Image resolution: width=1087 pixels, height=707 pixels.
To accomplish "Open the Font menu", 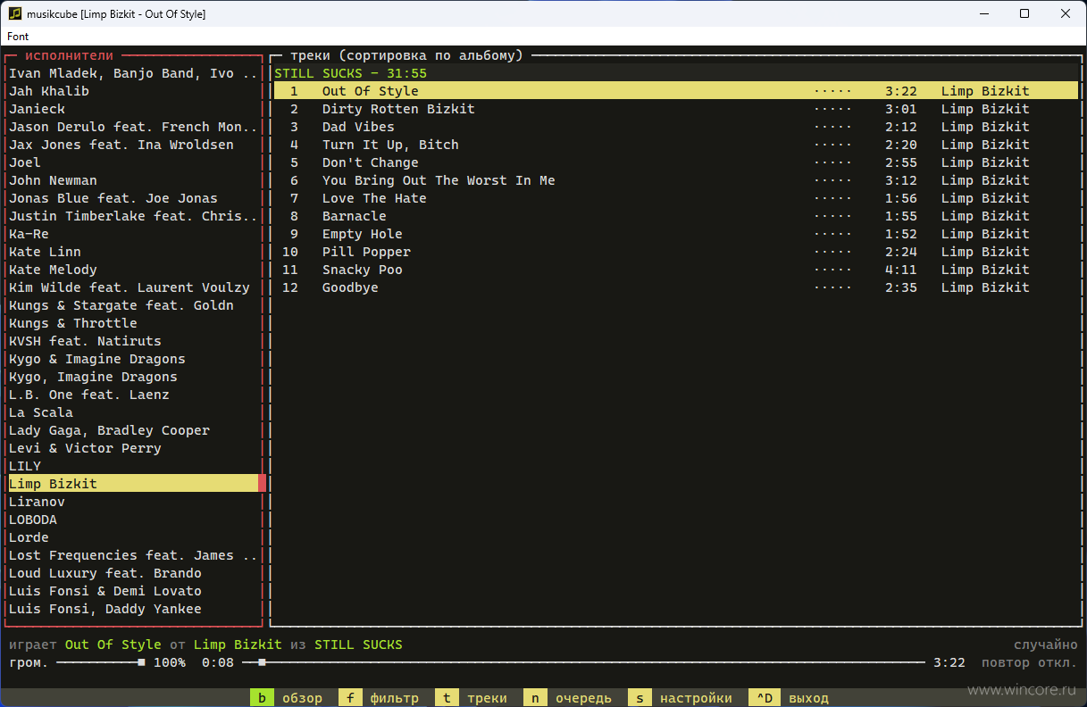I will [x=18, y=37].
